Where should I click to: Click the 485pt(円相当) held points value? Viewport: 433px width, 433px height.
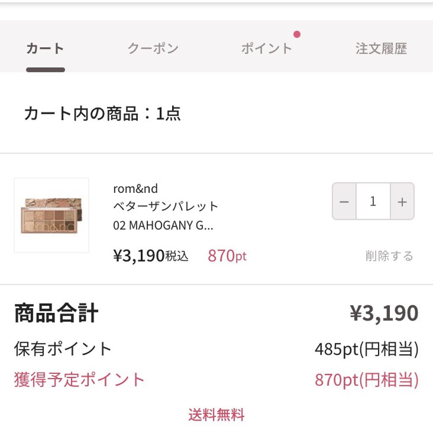(367, 350)
